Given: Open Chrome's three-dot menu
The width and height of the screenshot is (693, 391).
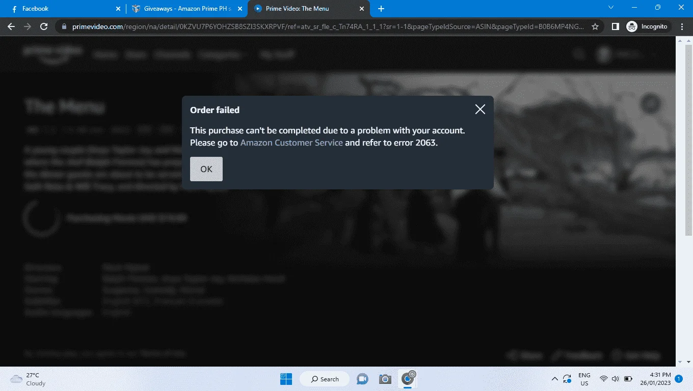Looking at the screenshot, I should [682, 26].
